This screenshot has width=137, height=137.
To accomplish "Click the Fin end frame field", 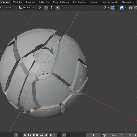I will click(131, 135).
